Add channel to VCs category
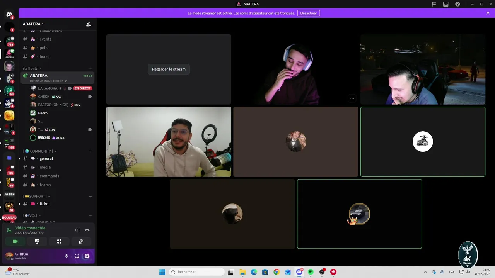Screen dimensions: 495x278 pyautogui.click(x=90, y=215)
